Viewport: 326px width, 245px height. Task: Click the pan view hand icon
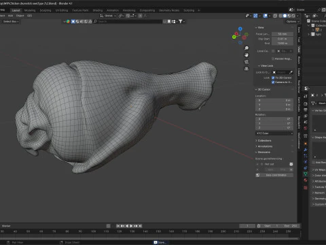[x=247, y=55]
